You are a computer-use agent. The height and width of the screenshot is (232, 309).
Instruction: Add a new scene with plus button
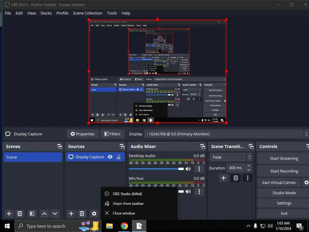click(x=9, y=214)
